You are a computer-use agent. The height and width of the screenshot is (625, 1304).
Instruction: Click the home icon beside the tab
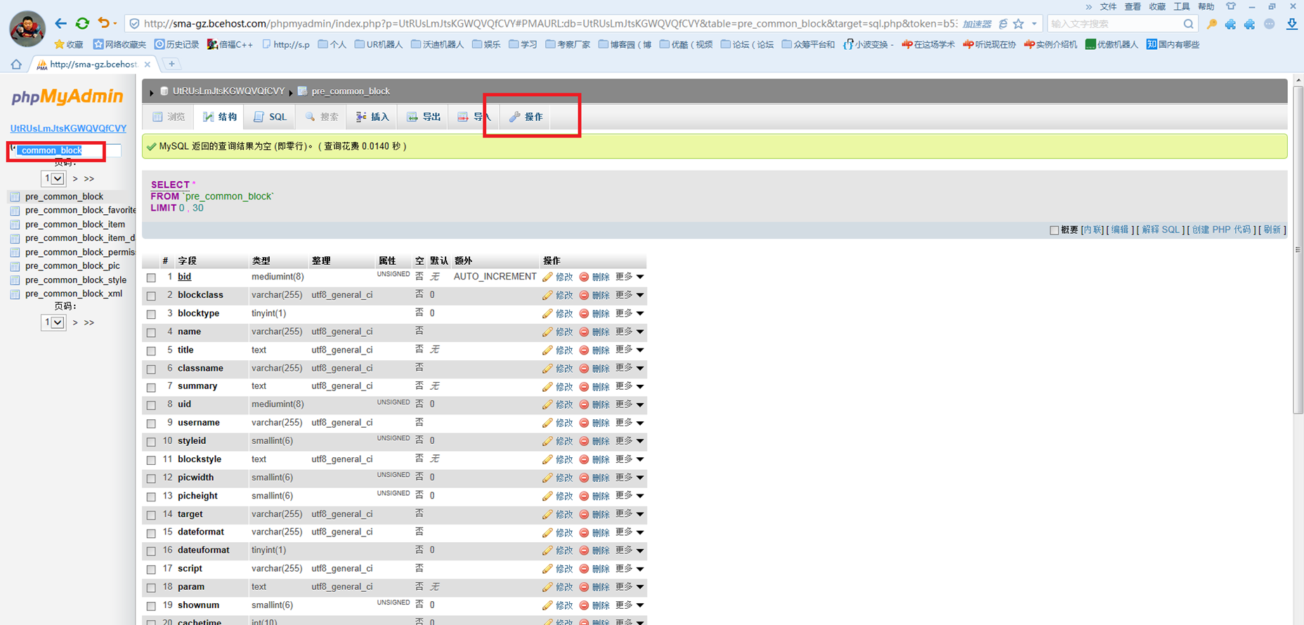pyautogui.click(x=16, y=64)
